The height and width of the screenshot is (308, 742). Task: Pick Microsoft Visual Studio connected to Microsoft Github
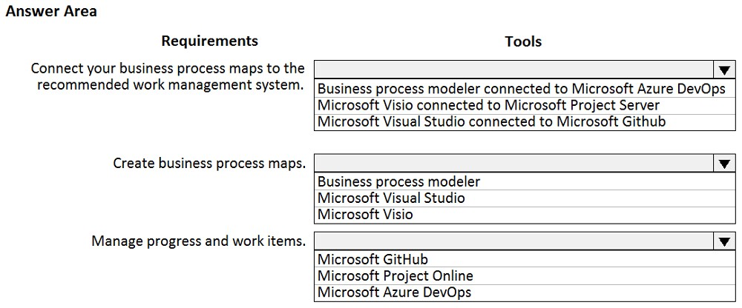(x=525, y=121)
